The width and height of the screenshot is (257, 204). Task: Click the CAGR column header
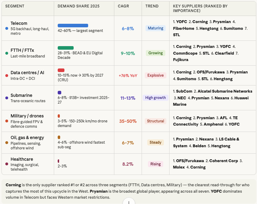click(124, 6)
